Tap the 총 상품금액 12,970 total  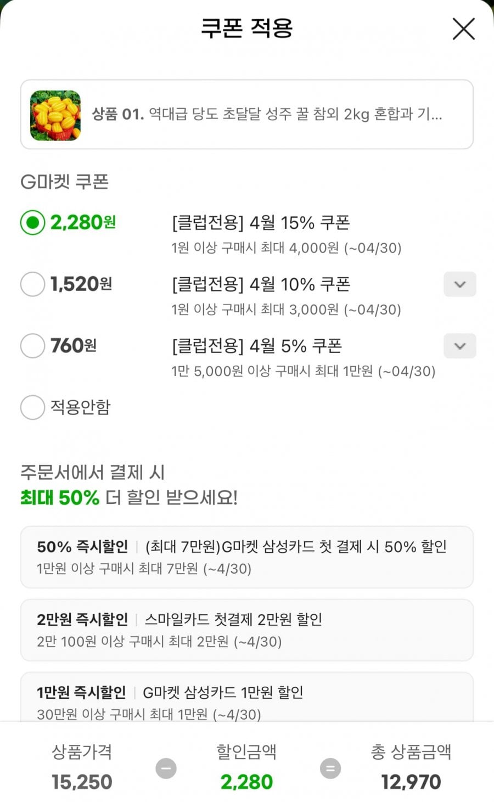[411, 782]
